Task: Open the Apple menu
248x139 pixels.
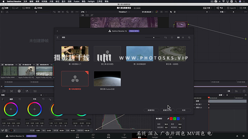Action: 4,1
